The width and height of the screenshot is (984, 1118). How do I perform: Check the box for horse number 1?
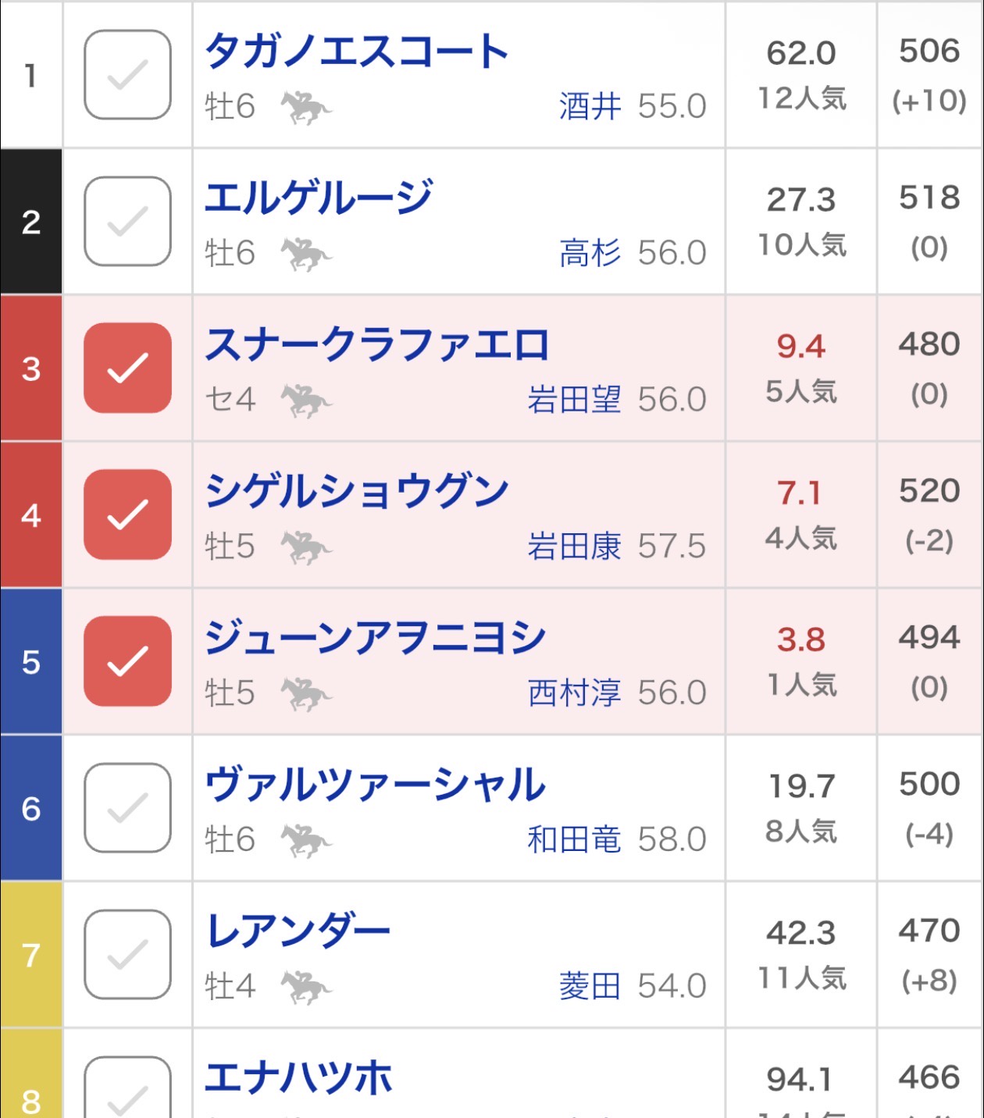click(127, 75)
